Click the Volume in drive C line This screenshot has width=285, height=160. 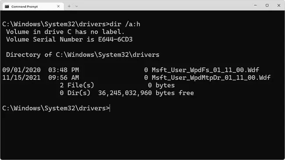(x=65, y=32)
